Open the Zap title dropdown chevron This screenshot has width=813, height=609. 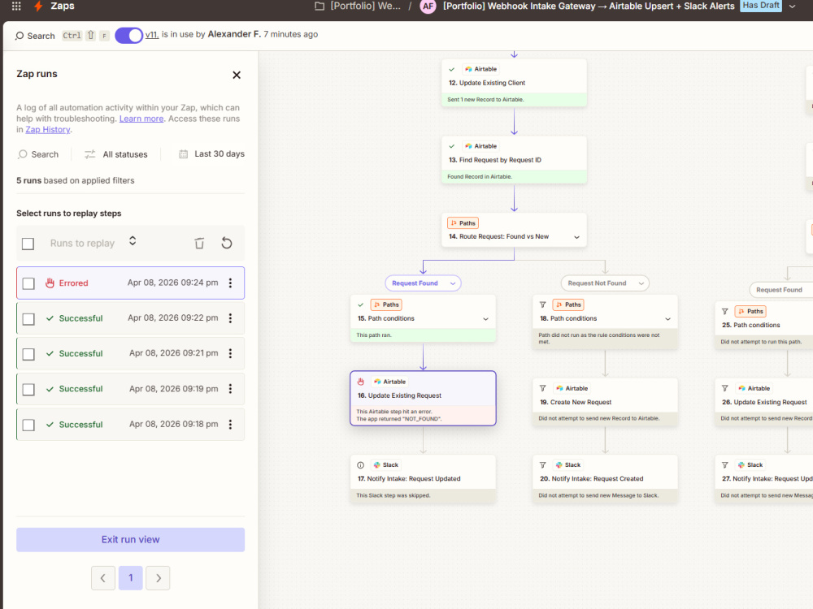click(792, 6)
